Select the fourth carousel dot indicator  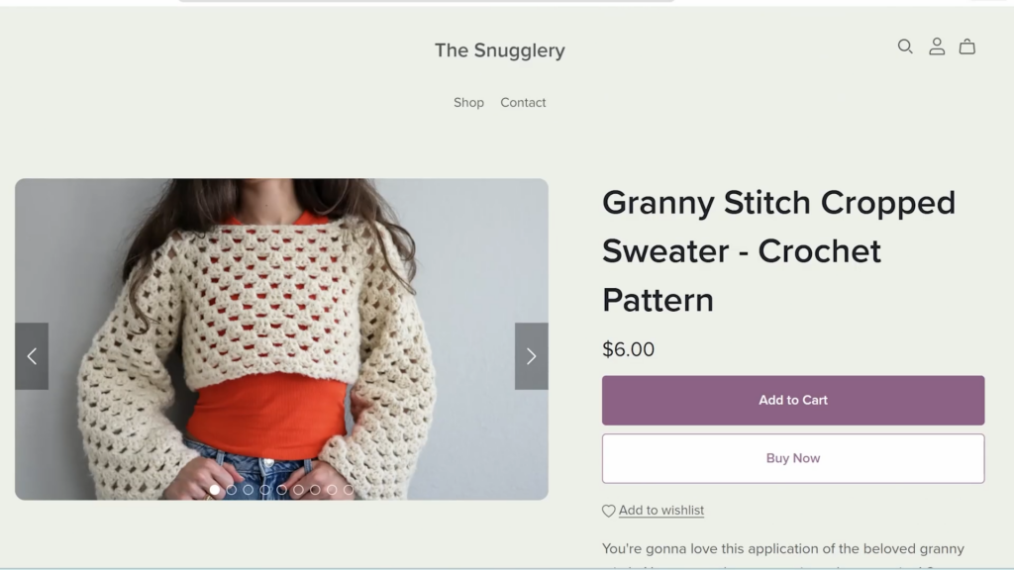265,490
